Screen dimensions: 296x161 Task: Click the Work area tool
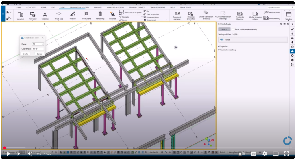[x=59, y=16]
